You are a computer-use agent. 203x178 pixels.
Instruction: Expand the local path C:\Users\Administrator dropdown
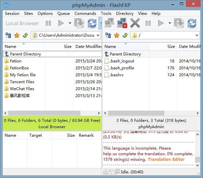click(x=98, y=35)
